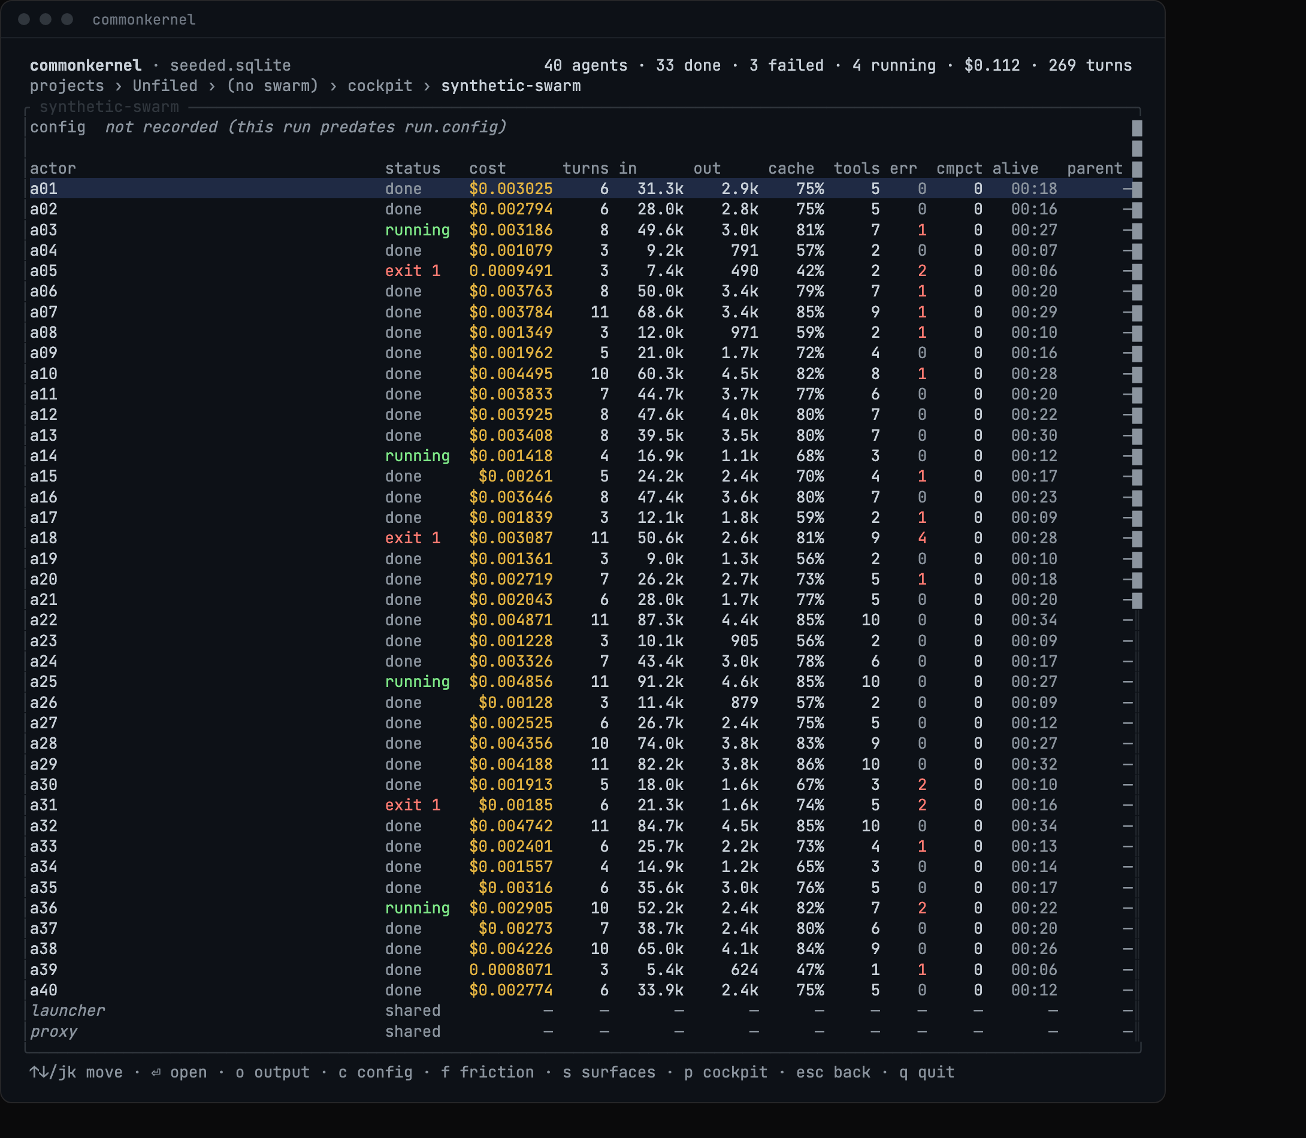Image resolution: width=1306 pixels, height=1138 pixels.
Task: Click the '$0.112' total cost
Action: (x=992, y=65)
